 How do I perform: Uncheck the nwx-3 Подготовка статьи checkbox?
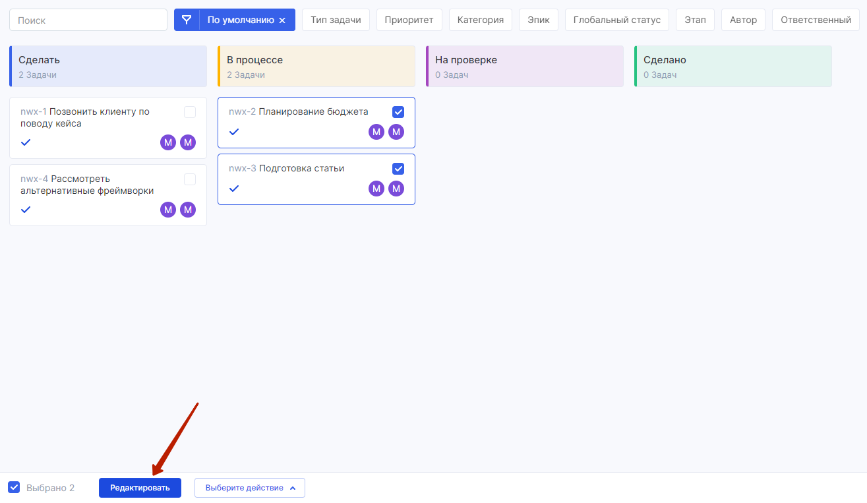[398, 169]
